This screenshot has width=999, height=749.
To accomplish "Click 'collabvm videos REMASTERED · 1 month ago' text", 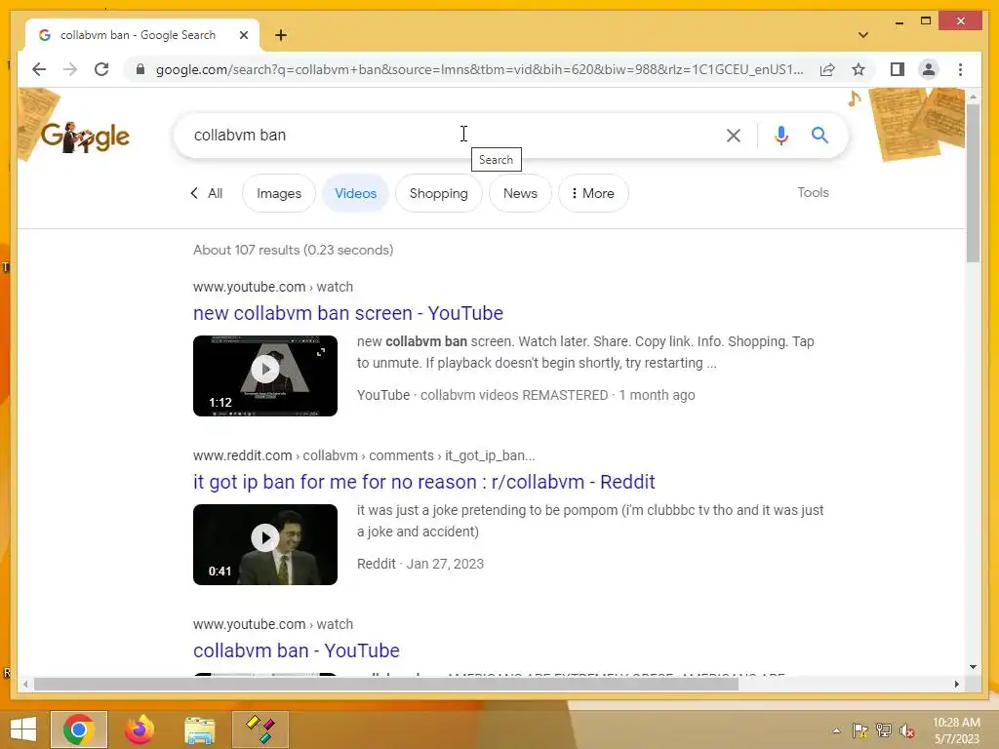I will point(557,395).
